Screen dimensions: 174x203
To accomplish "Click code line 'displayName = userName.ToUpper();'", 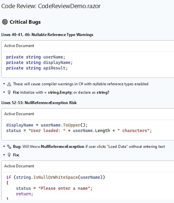I will tap(47, 125).
